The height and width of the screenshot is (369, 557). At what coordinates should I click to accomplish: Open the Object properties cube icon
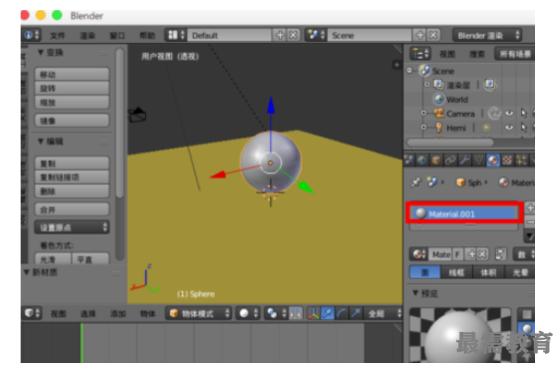(437, 160)
